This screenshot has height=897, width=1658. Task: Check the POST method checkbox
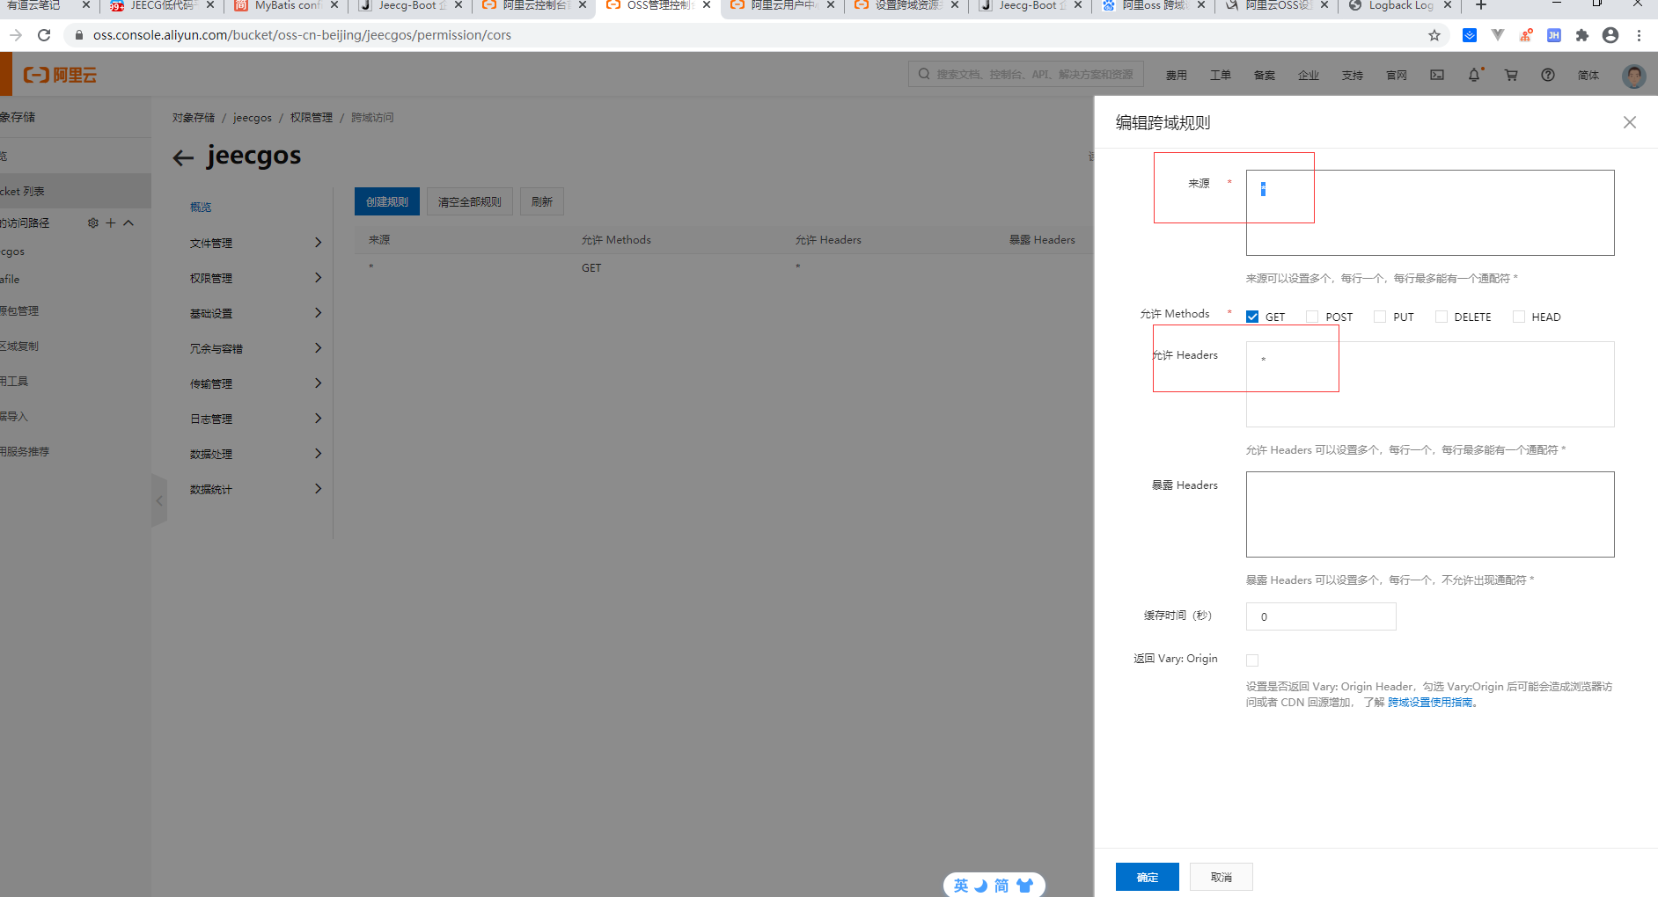[x=1312, y=317]
